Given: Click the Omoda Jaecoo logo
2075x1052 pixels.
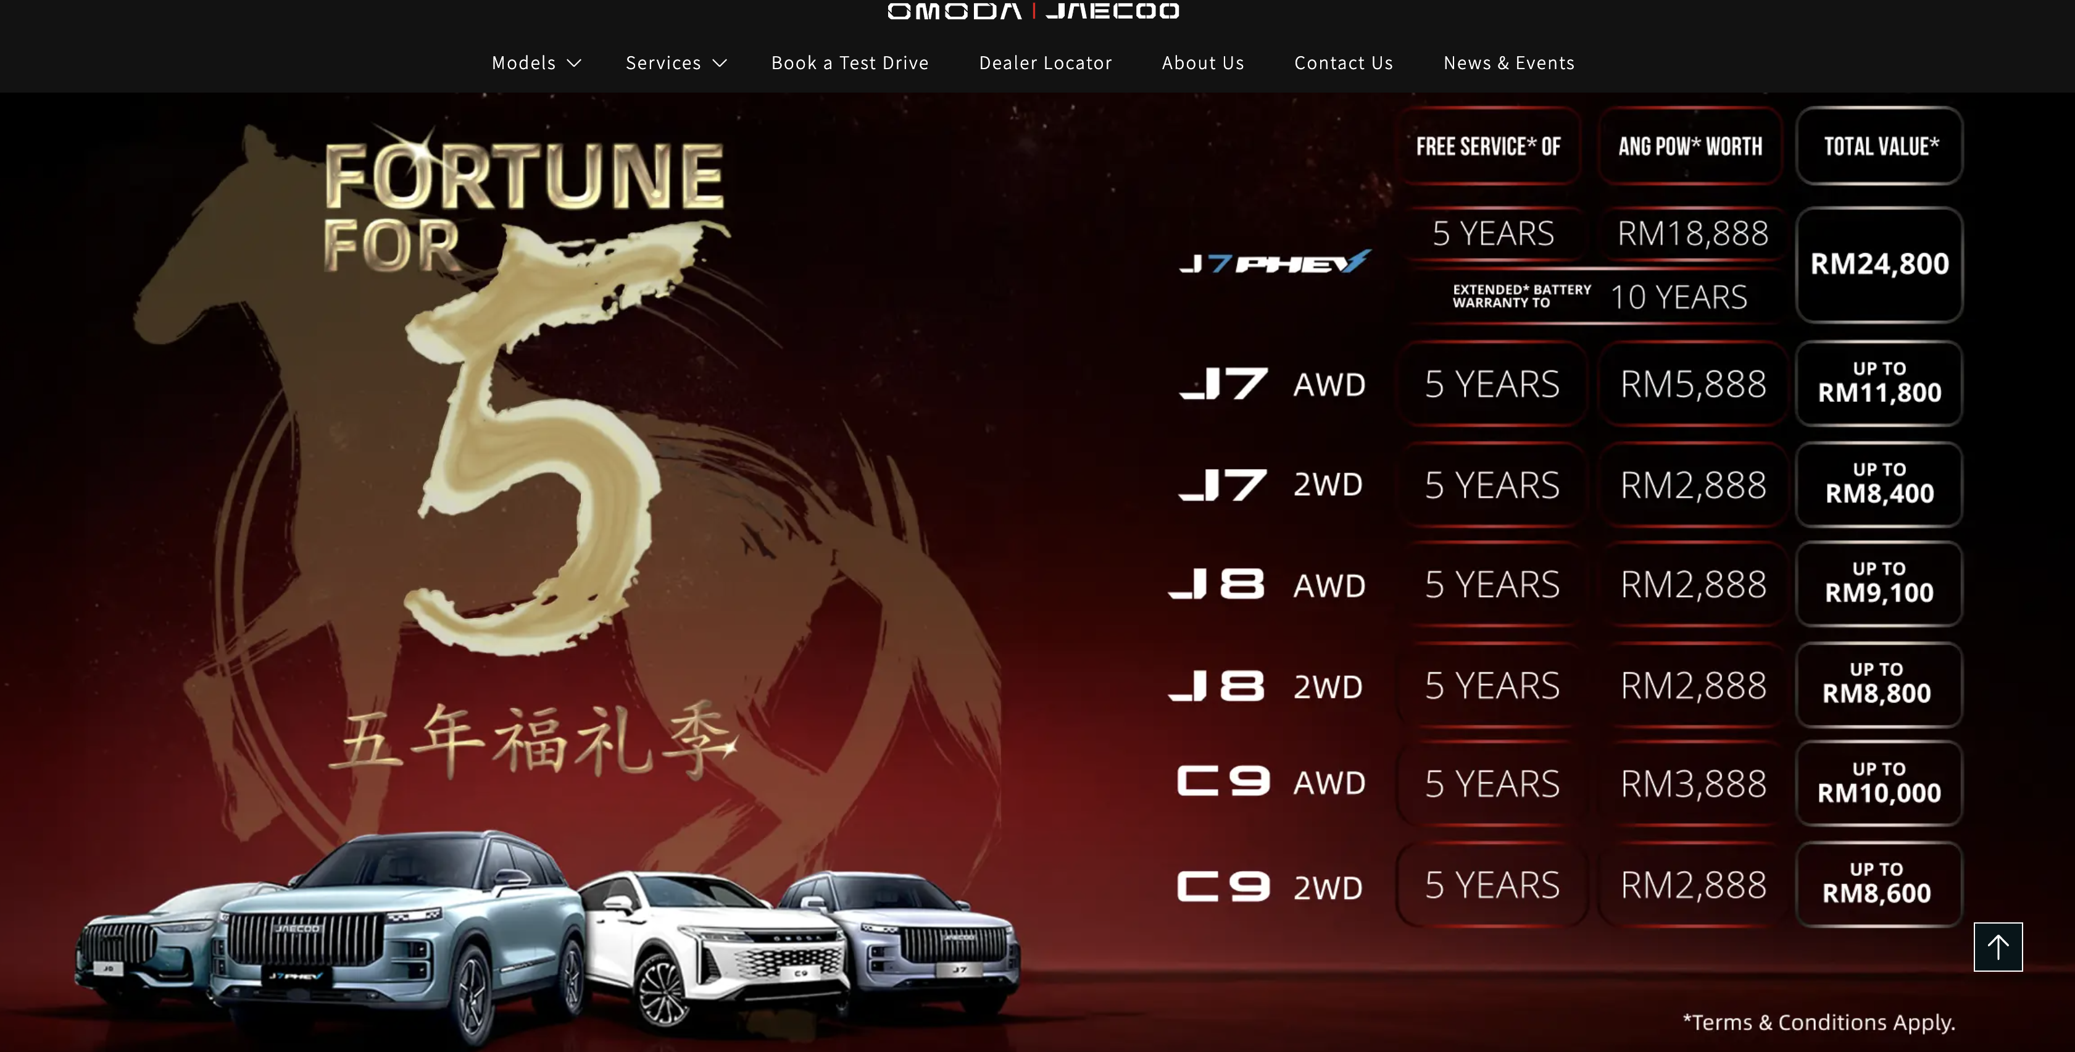Looking at the screenshot, I should point(1033,10).
